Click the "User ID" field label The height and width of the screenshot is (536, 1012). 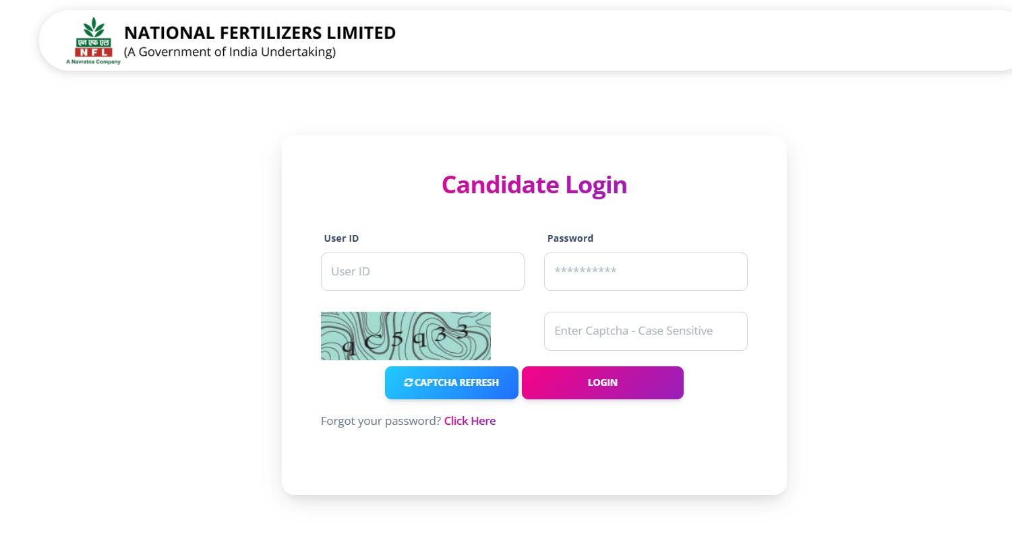pyautogui.click(x=341, y=238)
